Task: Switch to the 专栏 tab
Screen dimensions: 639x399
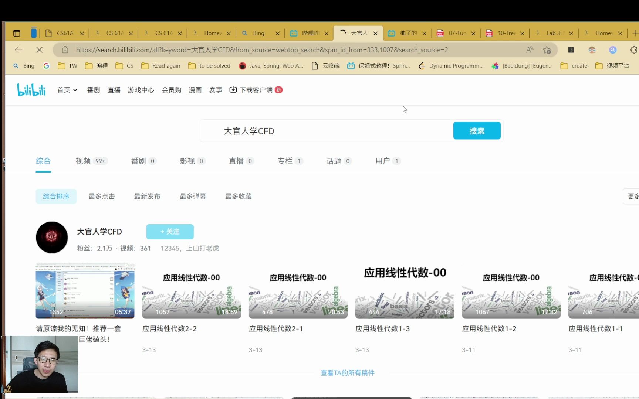Action: (290, 161)
